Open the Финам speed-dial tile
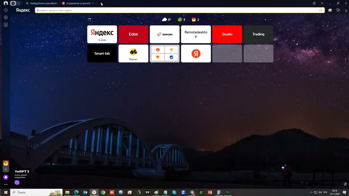Screen dimensions: 349x196 pyautogui.click(x=165, y=34)
